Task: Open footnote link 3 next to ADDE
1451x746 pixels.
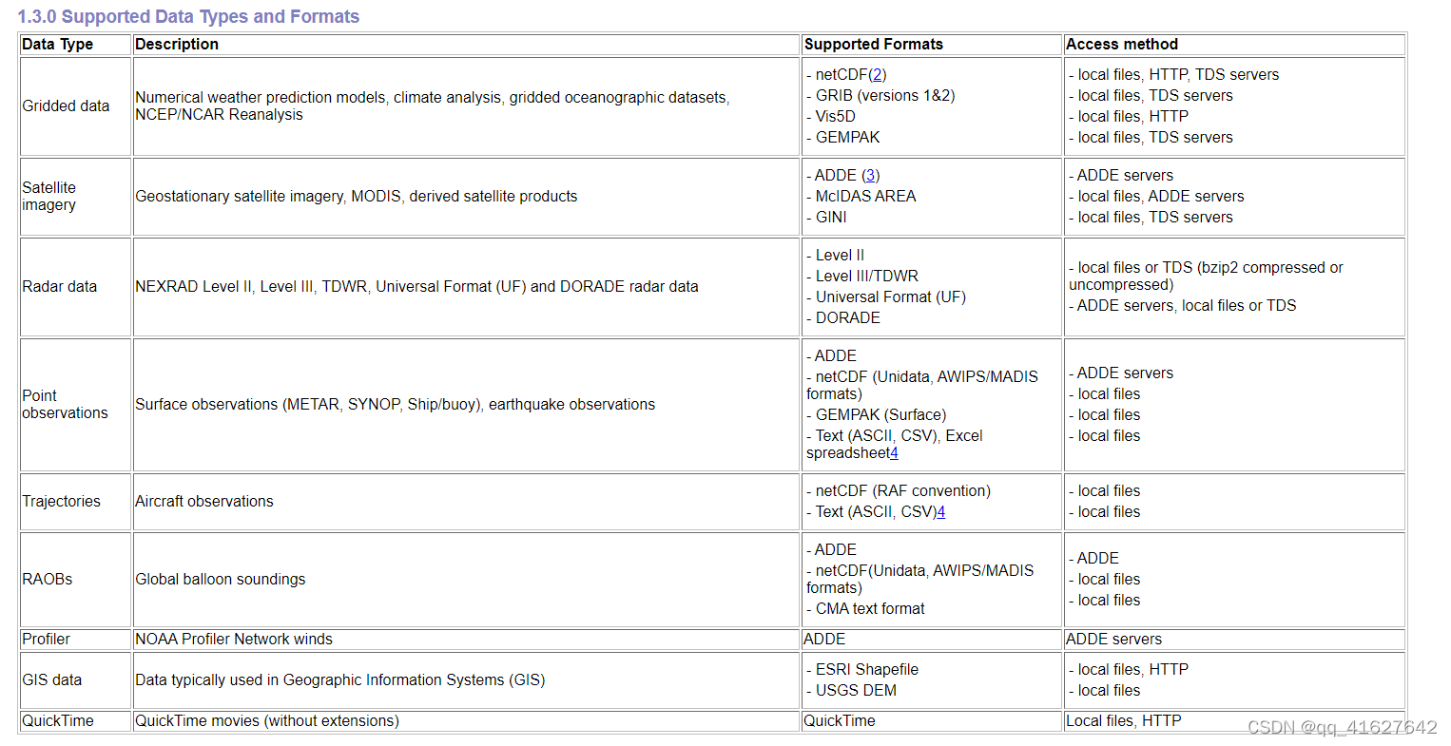Action: click(871, 175)
